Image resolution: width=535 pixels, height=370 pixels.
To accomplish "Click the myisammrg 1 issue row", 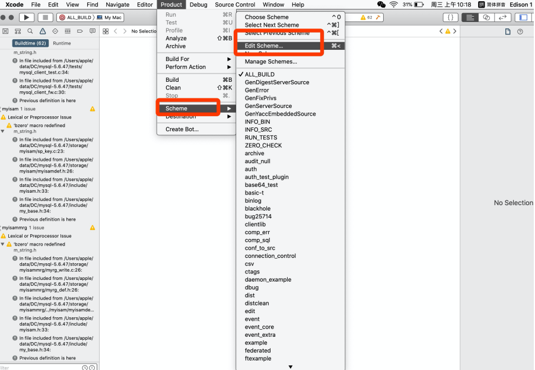I will tap(49, 228).
